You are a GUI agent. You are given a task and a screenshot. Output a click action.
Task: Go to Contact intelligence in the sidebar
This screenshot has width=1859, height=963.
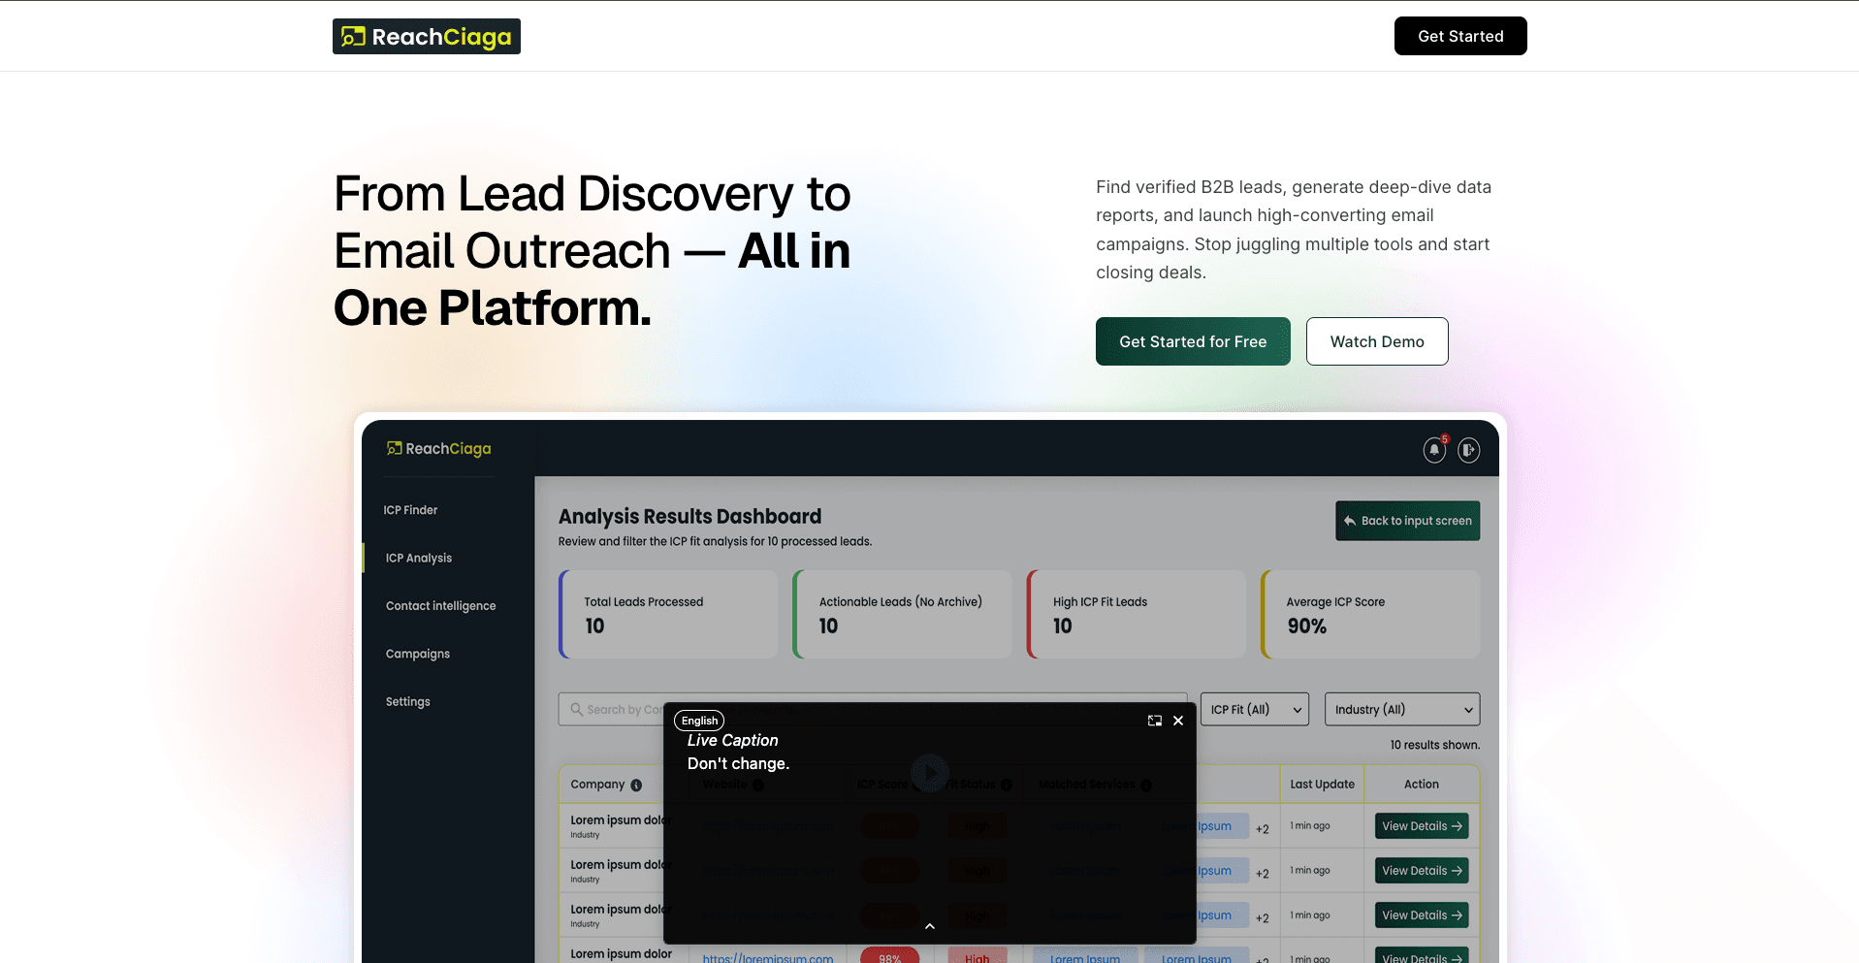441,605
